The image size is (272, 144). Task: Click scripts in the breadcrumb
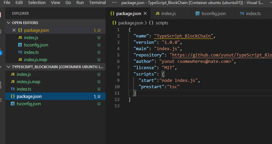162,23
